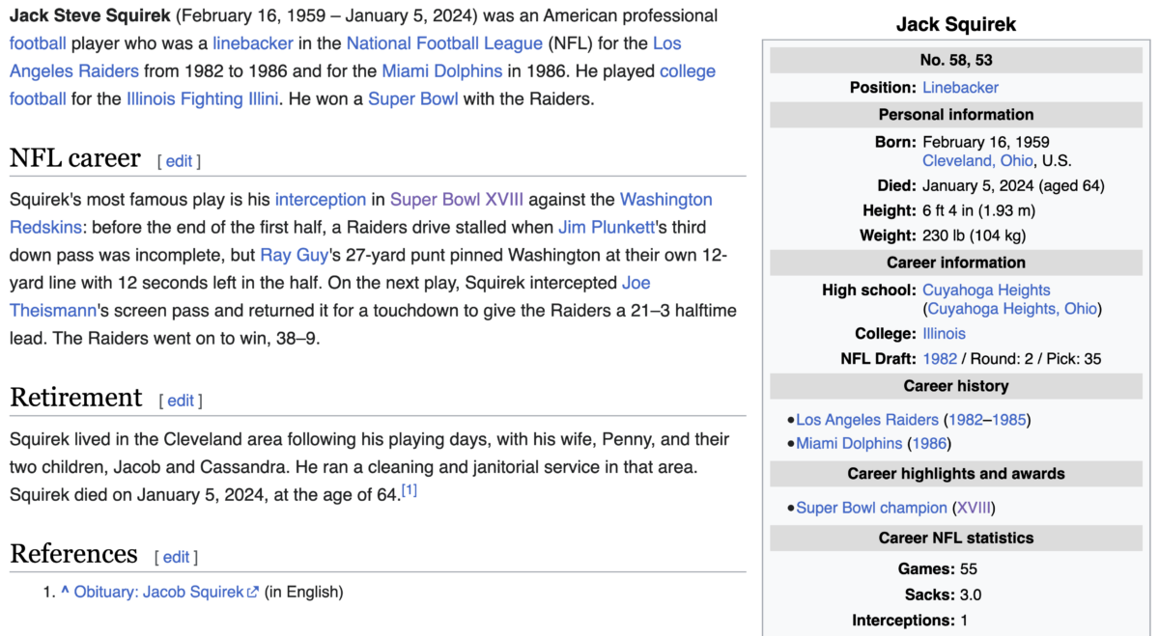Screen dimensions: 1159x636
Task: Select the Interceptions value 1
Action: pyautogui.click(x=964, y=621)
